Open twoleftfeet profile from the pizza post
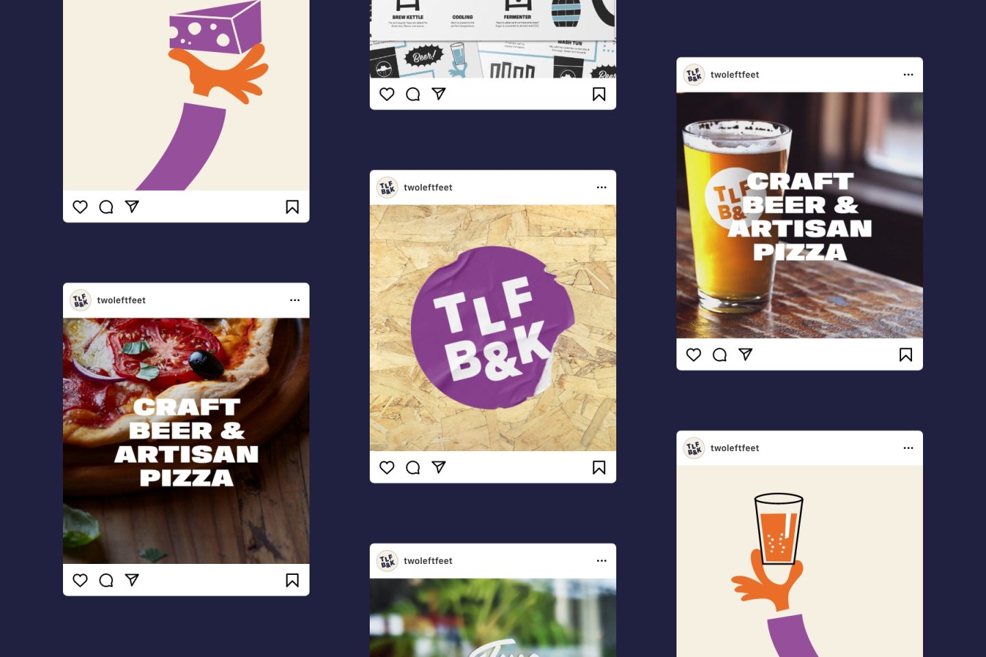 121,300
